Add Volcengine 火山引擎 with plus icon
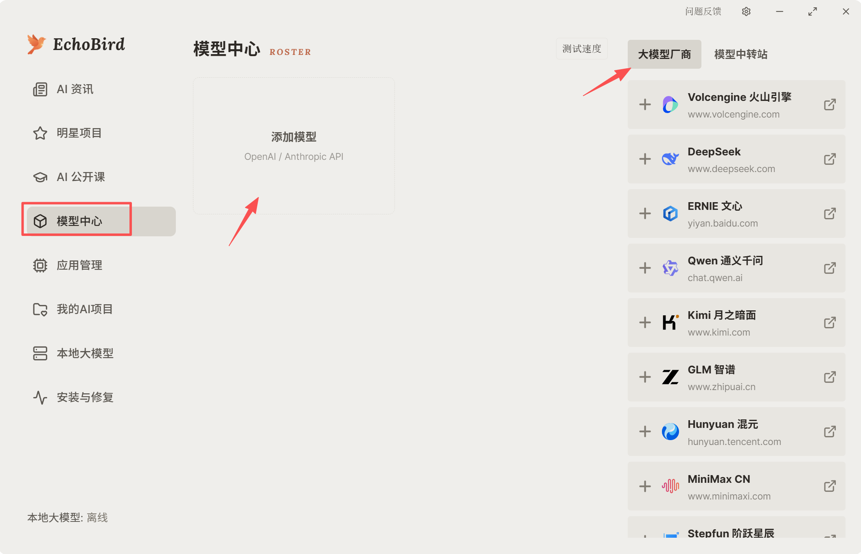 tap(645, 105)
